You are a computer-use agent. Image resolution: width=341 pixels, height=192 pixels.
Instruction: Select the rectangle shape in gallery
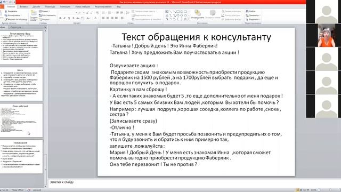[x=178, y=12]
